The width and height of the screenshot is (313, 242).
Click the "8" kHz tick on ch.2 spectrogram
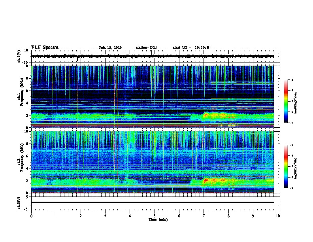27,144
